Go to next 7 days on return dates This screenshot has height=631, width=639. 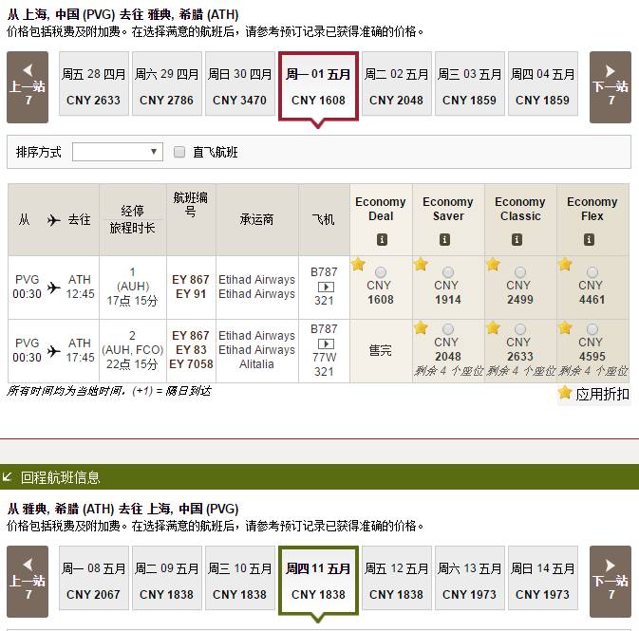tap(611, 582)
